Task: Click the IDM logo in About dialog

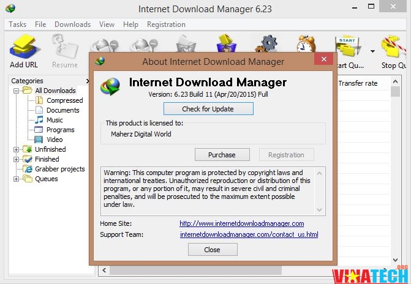Action: pyautogui.click(x=110, y=86)
